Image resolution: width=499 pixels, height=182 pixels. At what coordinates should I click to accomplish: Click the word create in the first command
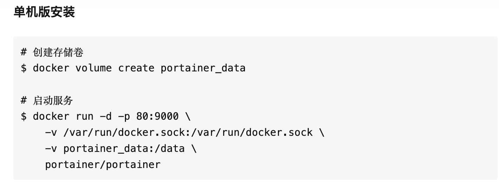[136, 68]
